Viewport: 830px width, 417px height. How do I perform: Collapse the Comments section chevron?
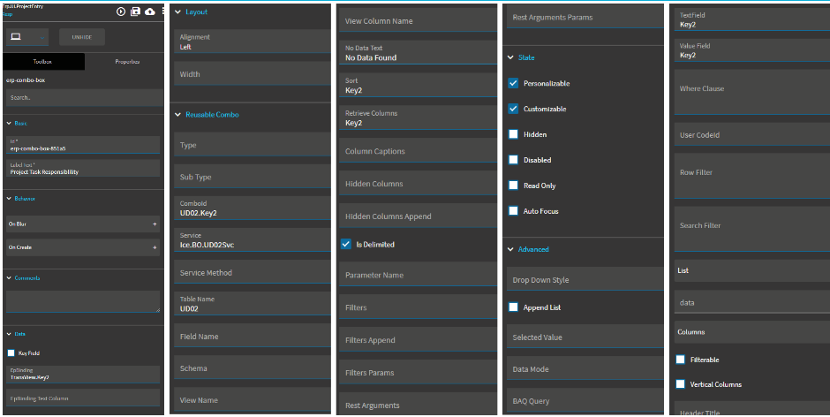(9, 277)
